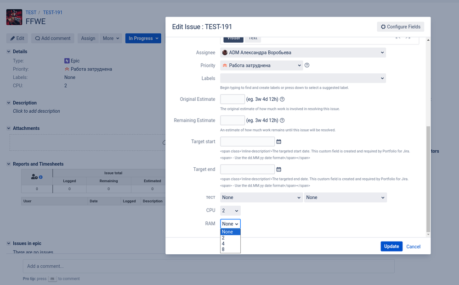Click the Configure Fields button
Image resolution: width=459 pixels, height=285 pixels.
[401, 27]
